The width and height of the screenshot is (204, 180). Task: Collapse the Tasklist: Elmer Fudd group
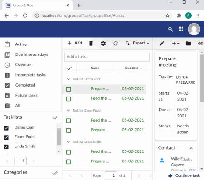click(68, 111)
